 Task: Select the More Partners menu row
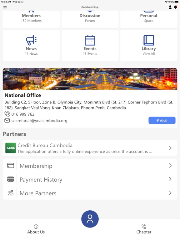pos(90,193)
